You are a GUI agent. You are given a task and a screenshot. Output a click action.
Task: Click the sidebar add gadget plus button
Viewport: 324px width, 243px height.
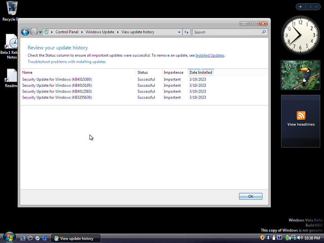point(301,7)
